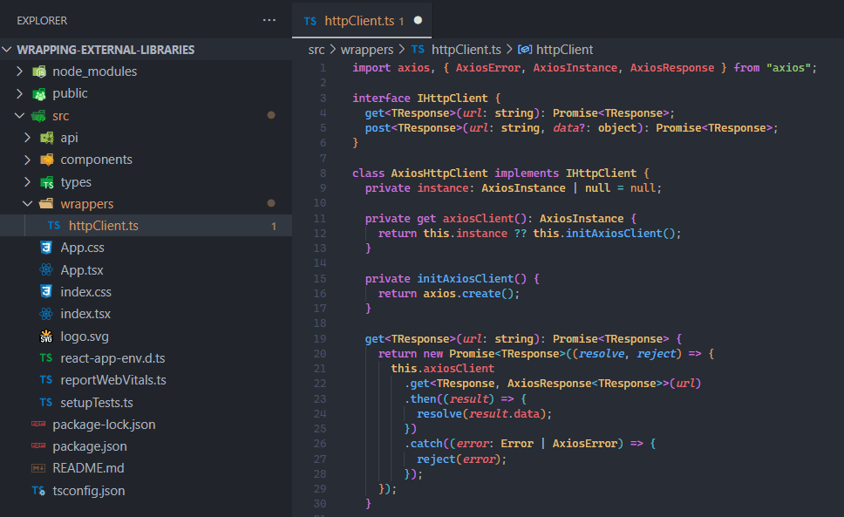This screenshot has width=844, height=517.
Task: Open the Explorer more actions menu
Action: coord(268,19)
